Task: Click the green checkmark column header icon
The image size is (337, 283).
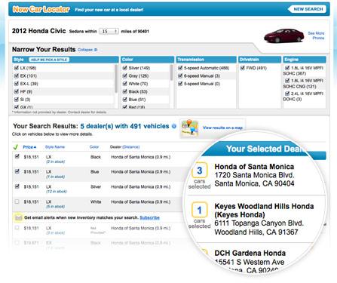Action: tap(16, 147)
